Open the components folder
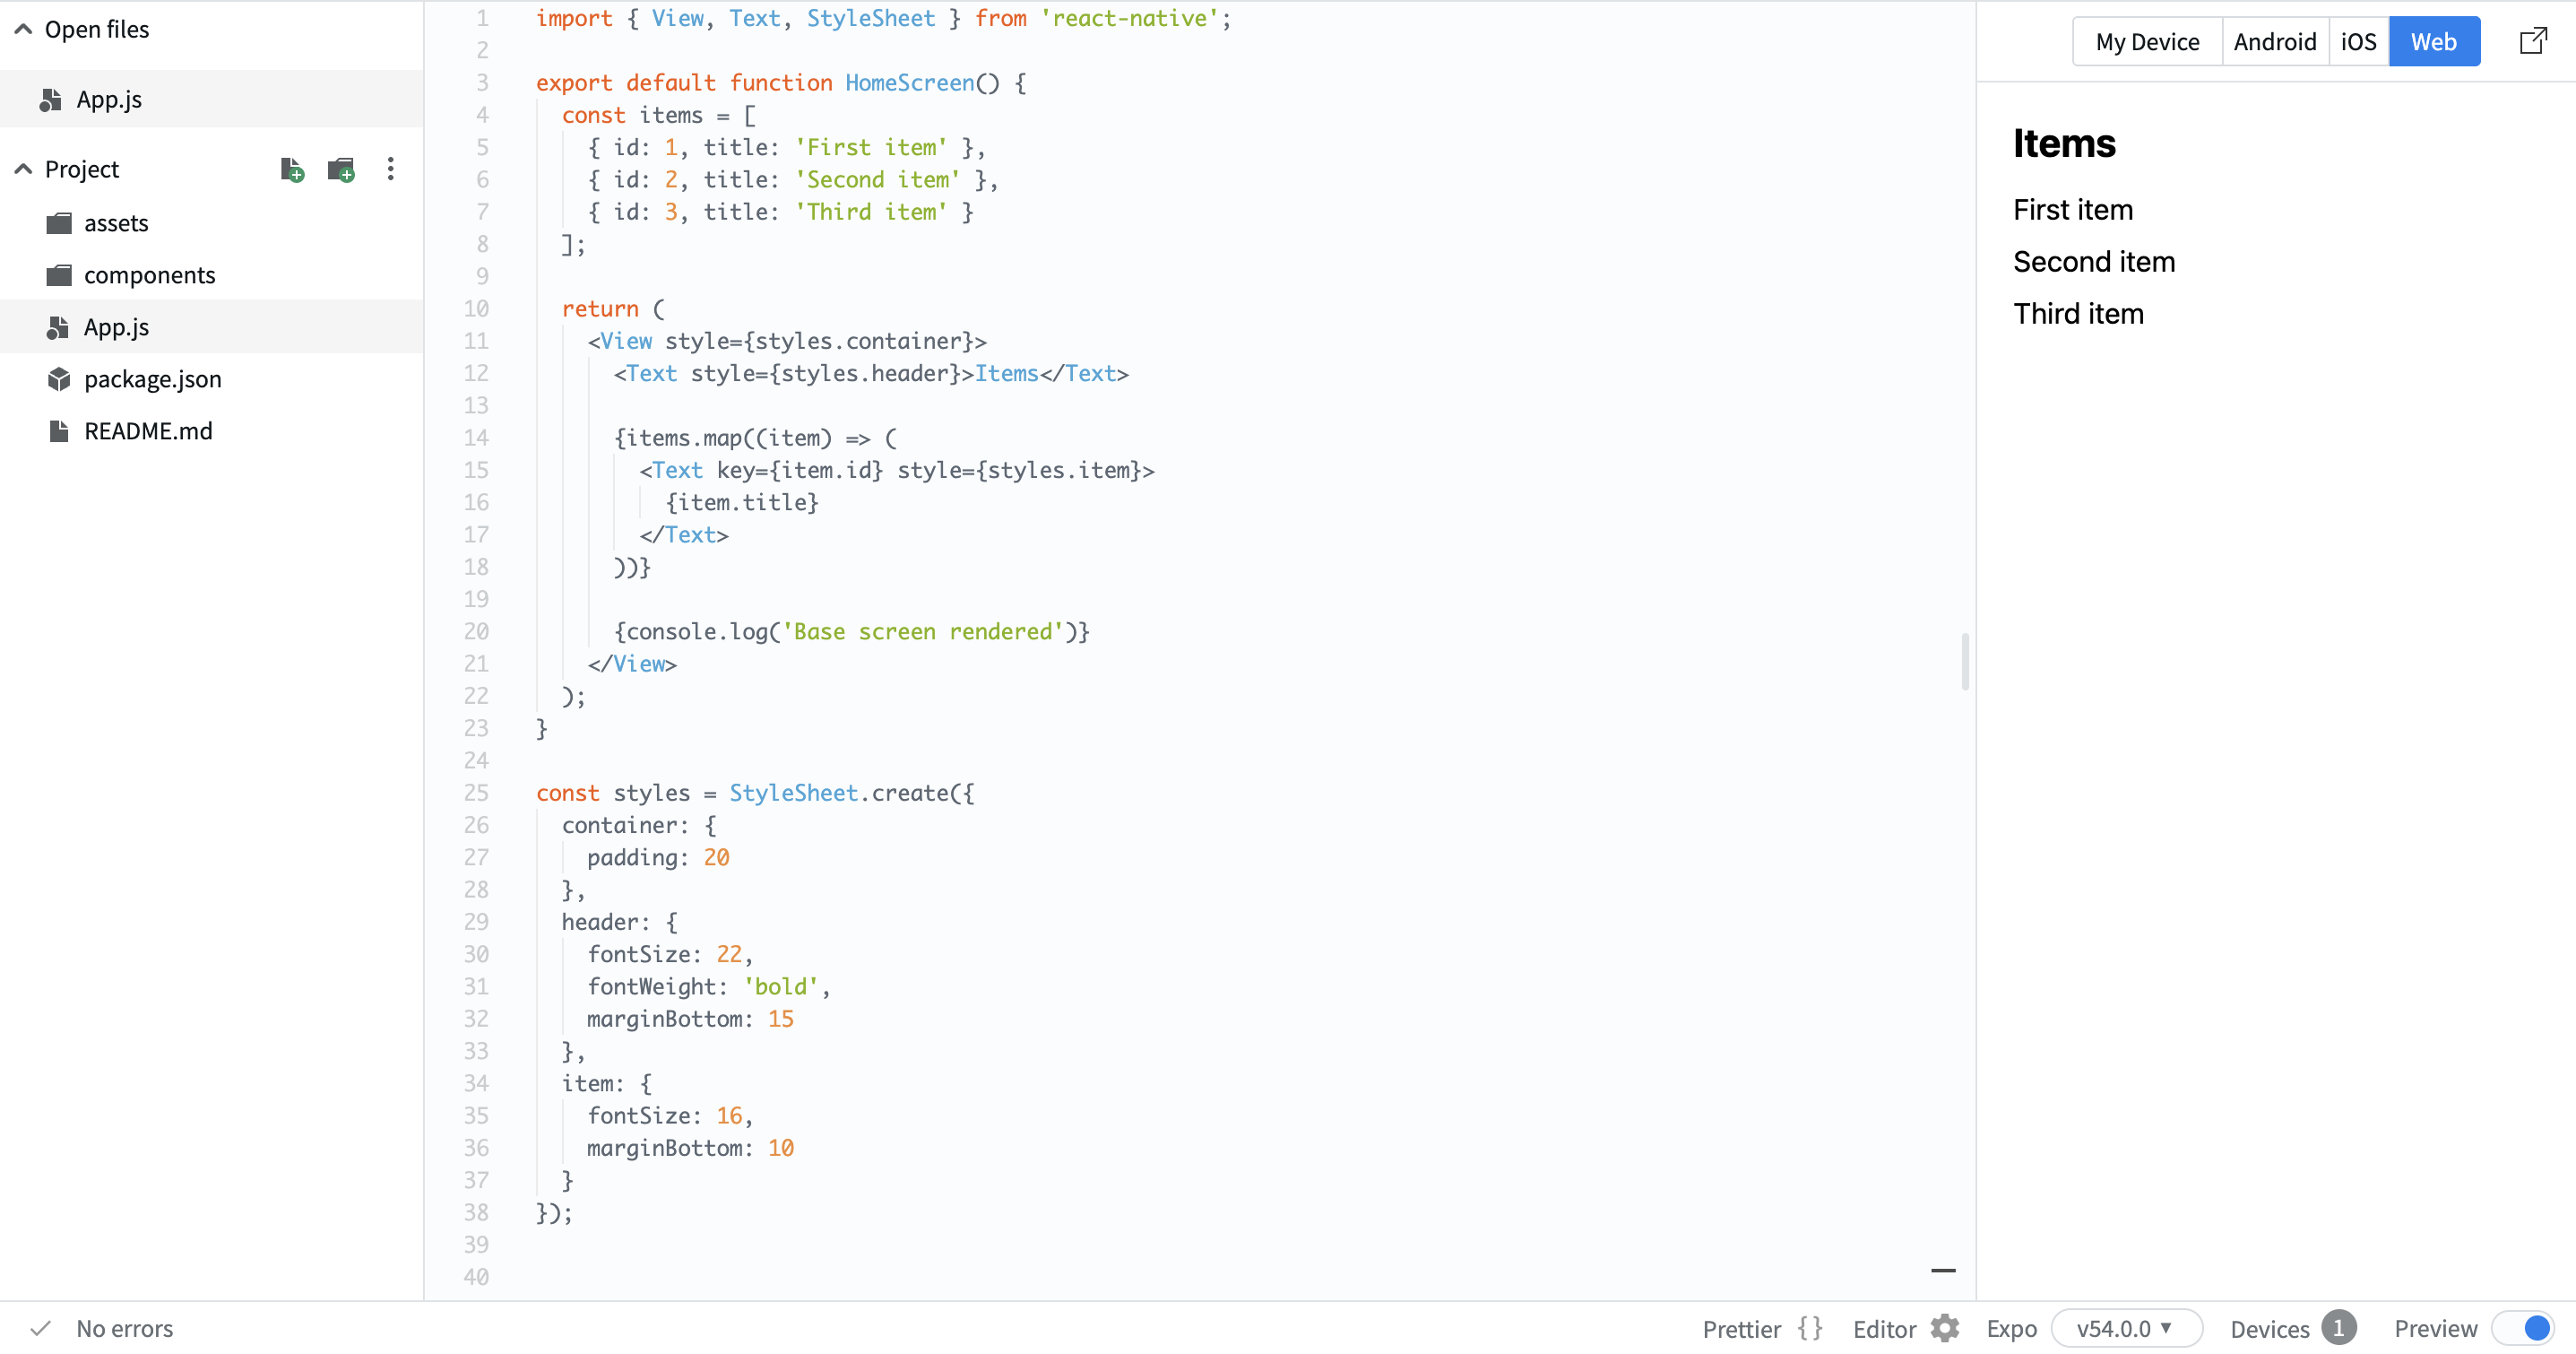This screenshot has height=1354, width=2576. 149,275
